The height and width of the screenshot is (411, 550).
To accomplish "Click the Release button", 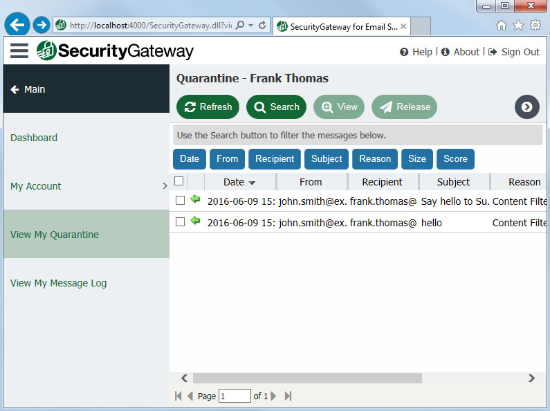I will click(x=405, y=107).
